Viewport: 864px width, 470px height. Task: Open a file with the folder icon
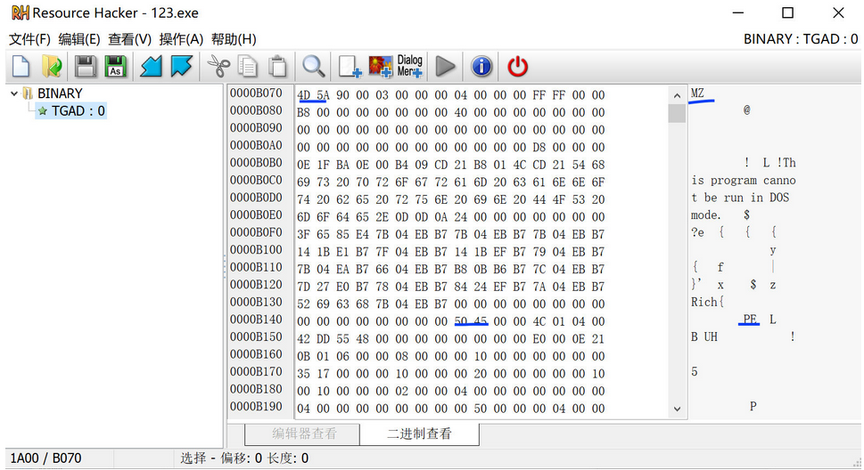pos(52,67)
